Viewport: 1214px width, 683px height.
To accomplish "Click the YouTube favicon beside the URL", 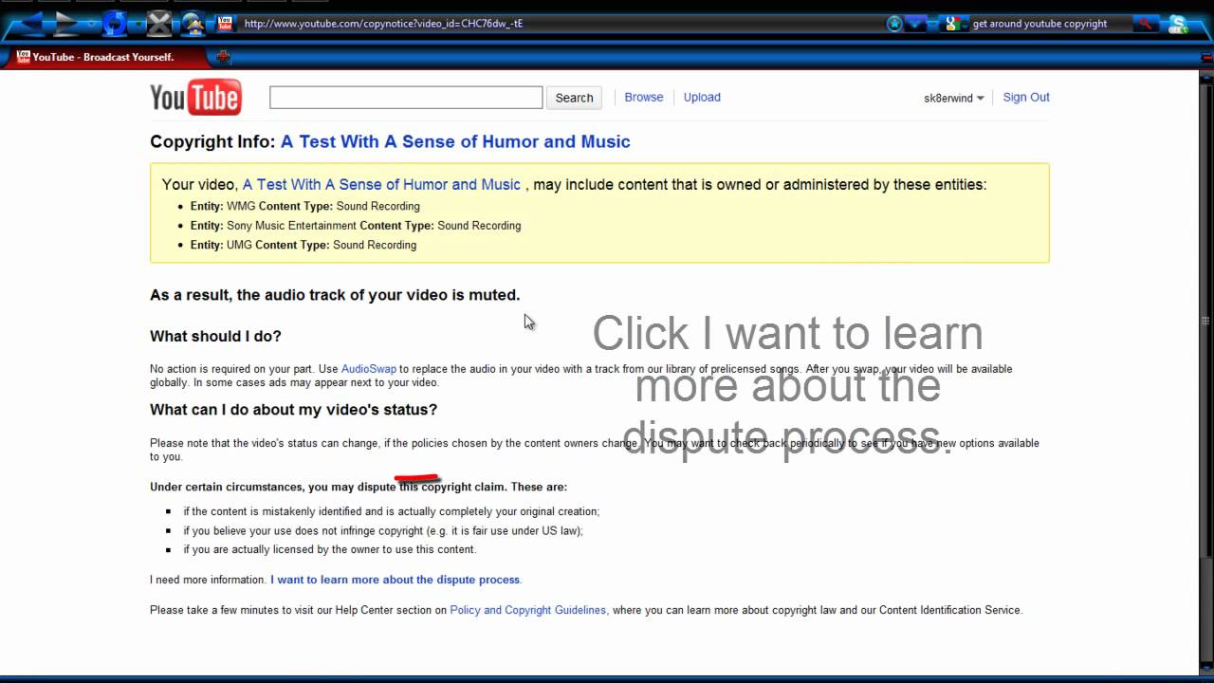I will [x=225, y=24].
